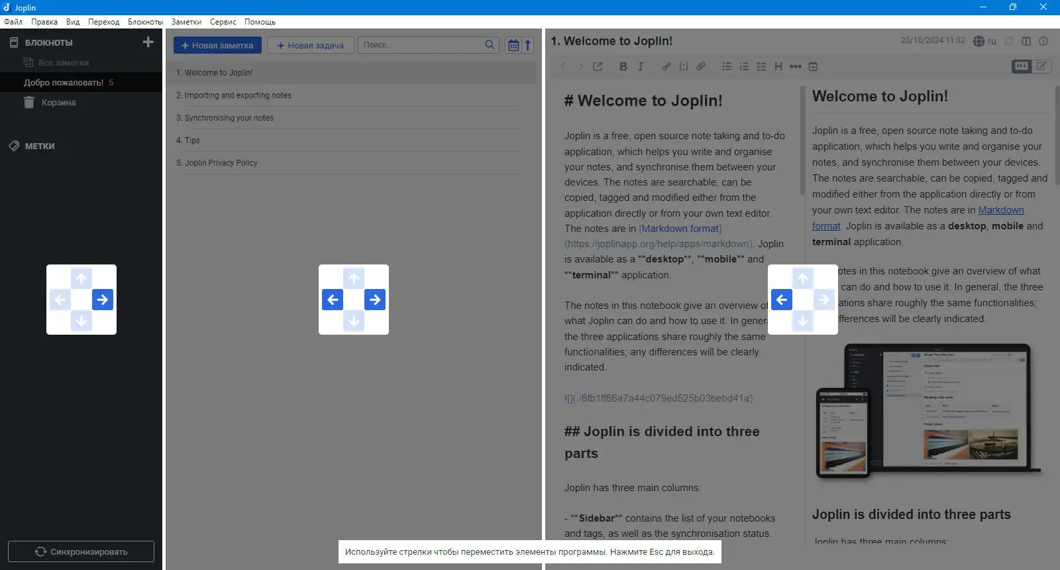Insert a numbered list
The image size is (1060, 570).
tap(744, 66)
